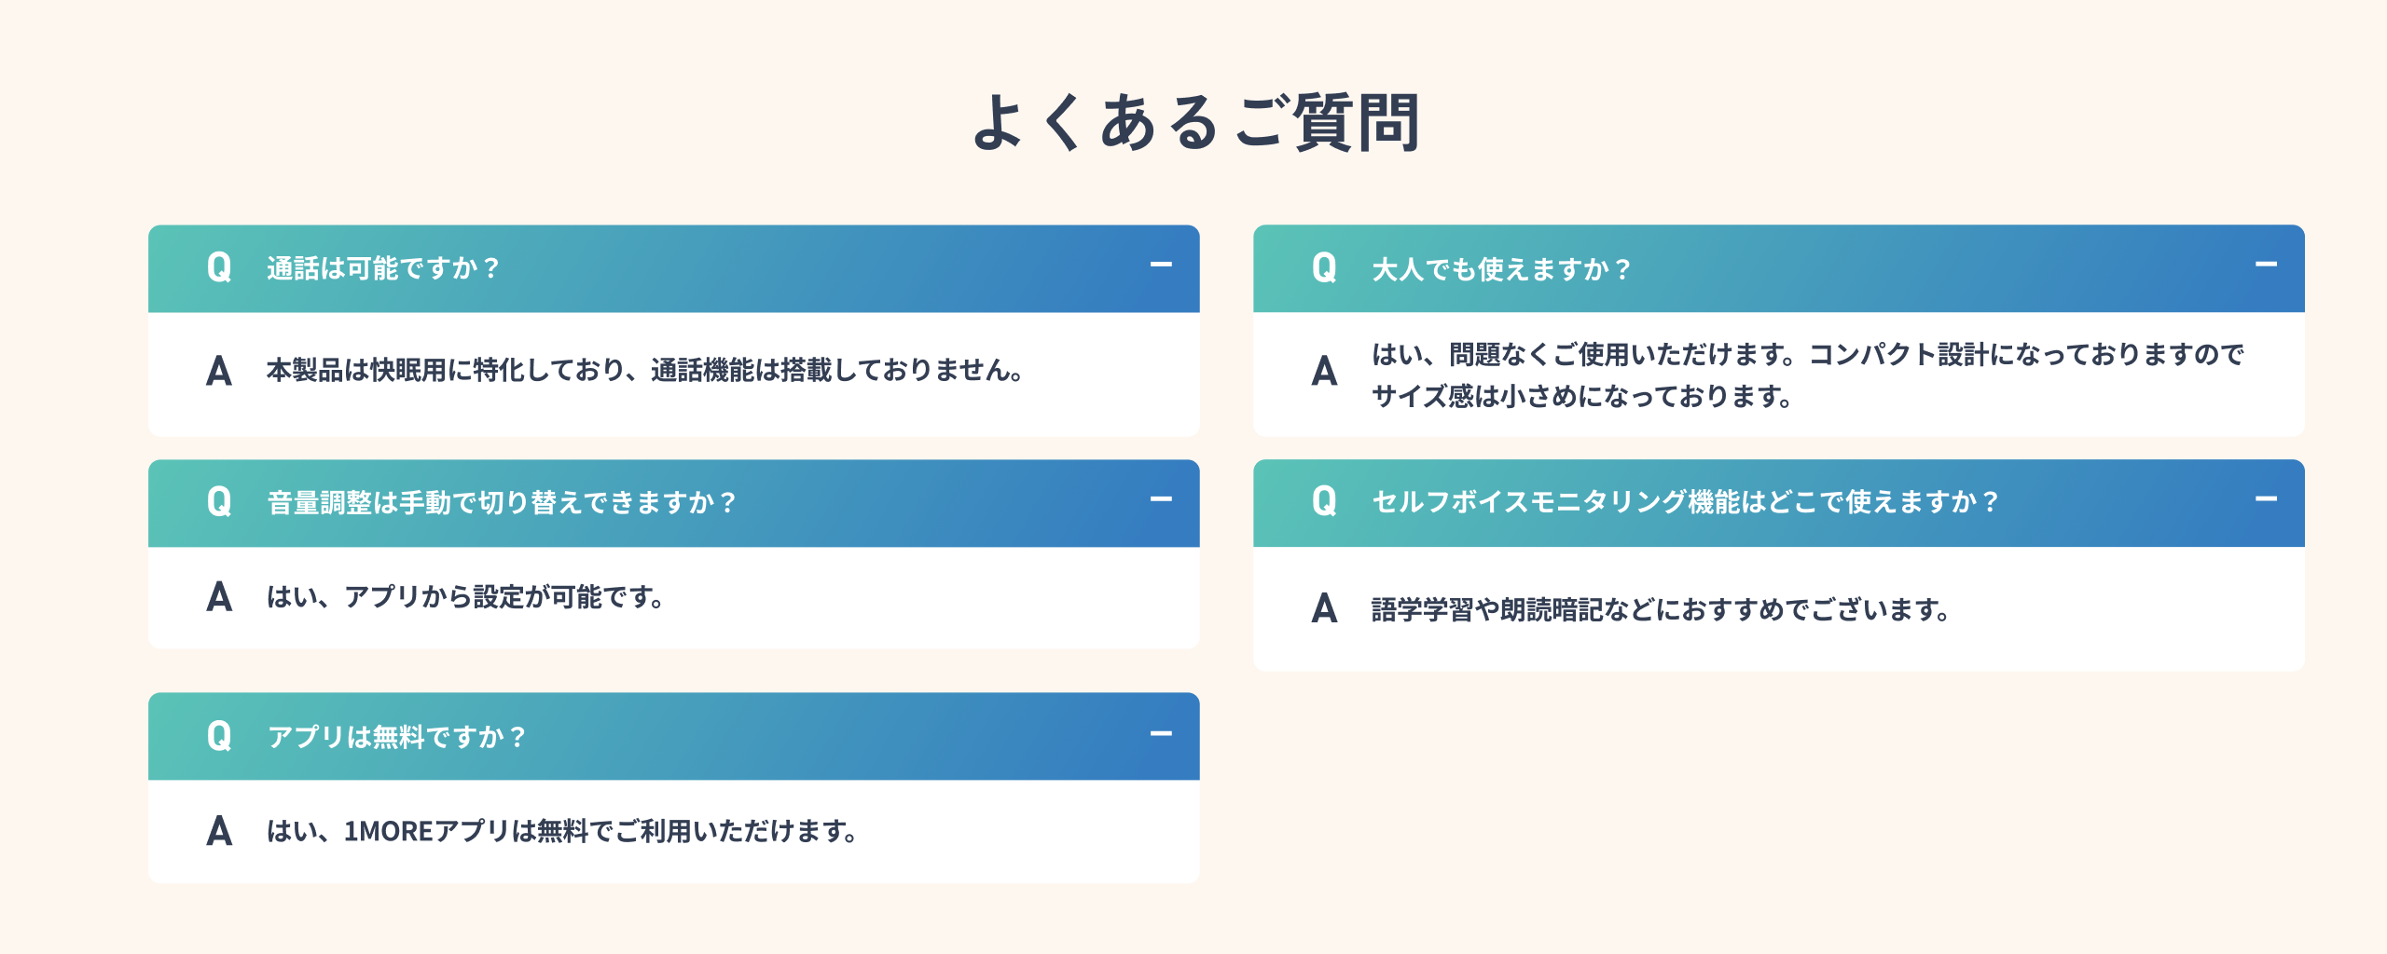Image resolution: width=2387 pixels, height=954 pixels.
Task: Toggle the セルフボイスモニタリング機能 question title
Action: (1686, 503)
